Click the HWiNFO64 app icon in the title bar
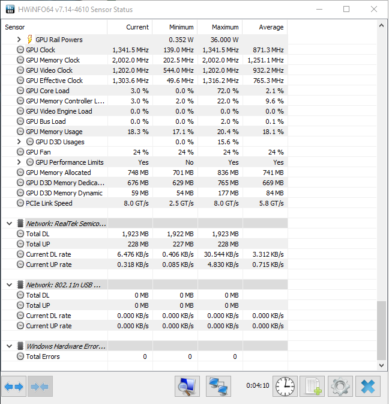 (x=10, y=9)
